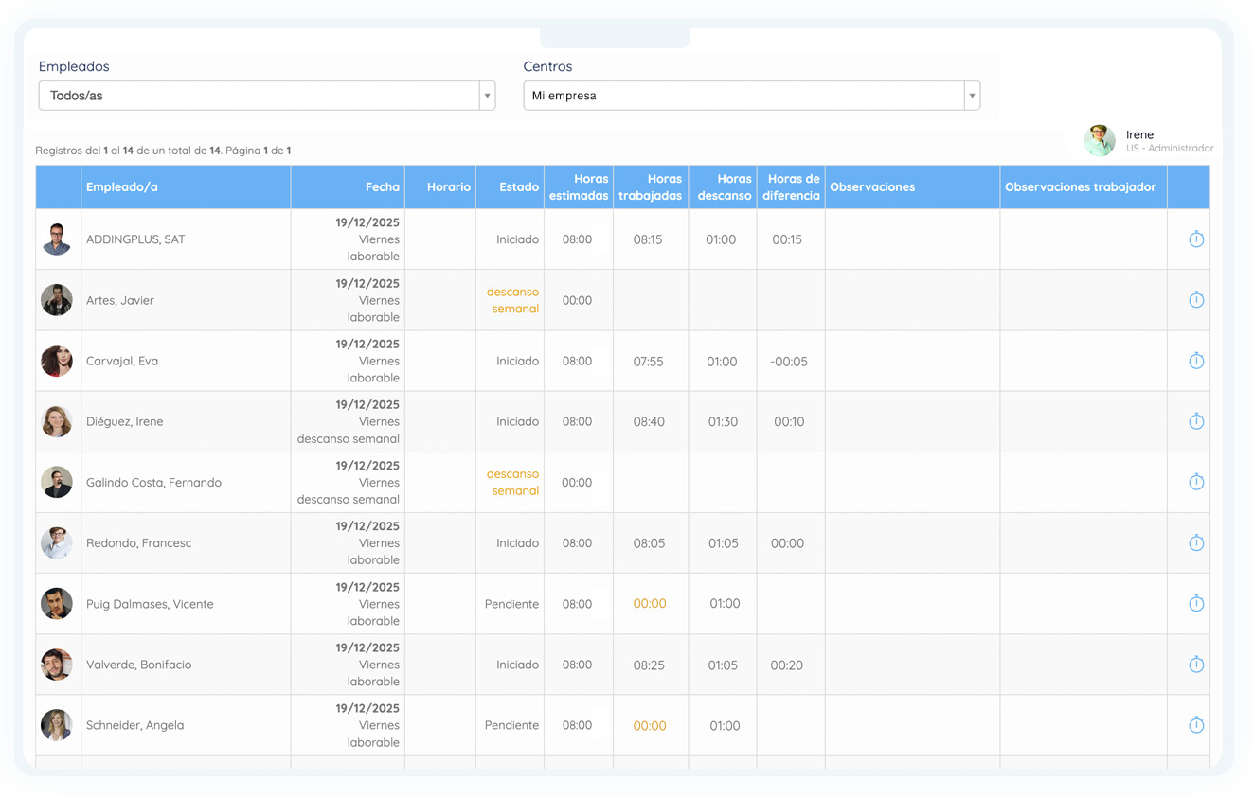Click worked hours 07:55 for Carvajal, Eva

648,361
